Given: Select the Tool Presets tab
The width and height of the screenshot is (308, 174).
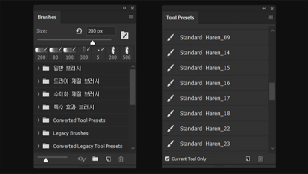Looking at the screenshot, I should 180,18.
